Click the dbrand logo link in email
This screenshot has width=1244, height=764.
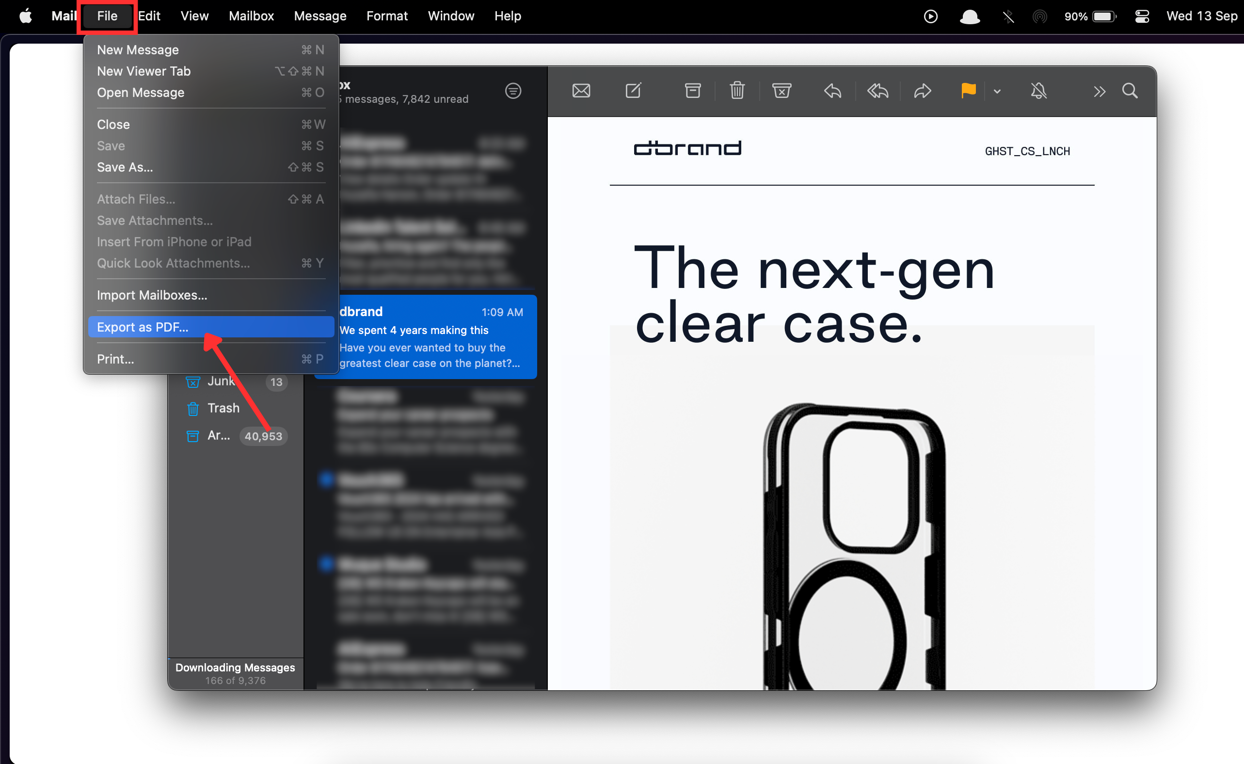coord(687,148)
